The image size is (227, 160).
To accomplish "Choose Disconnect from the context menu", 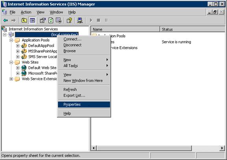I will click(84, 45).
